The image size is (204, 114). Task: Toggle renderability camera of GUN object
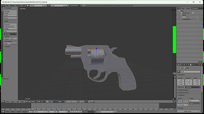(x=202, y=17)
